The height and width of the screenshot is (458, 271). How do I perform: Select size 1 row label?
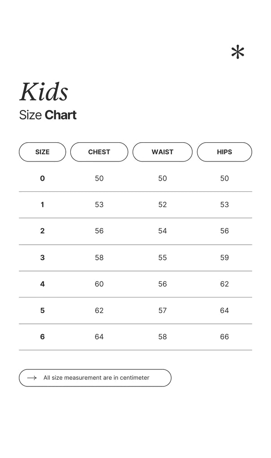point(43,205)
